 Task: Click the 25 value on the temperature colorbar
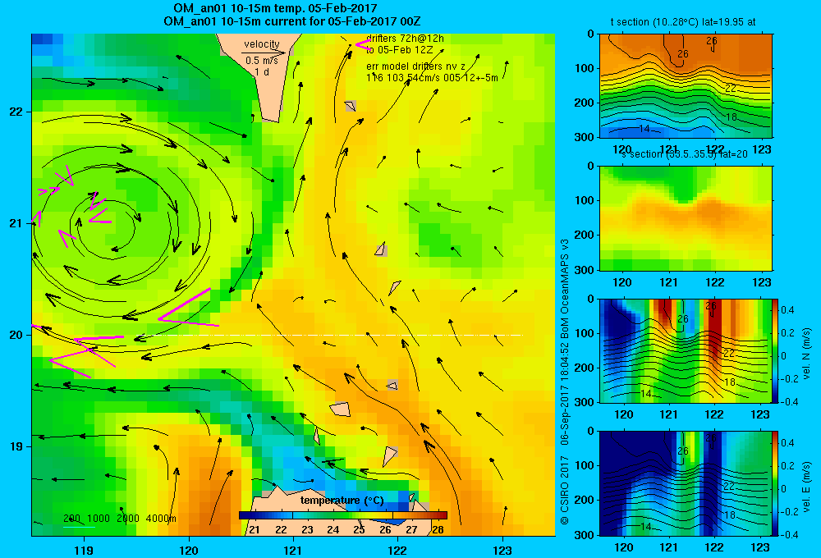(x=359, y=529)
